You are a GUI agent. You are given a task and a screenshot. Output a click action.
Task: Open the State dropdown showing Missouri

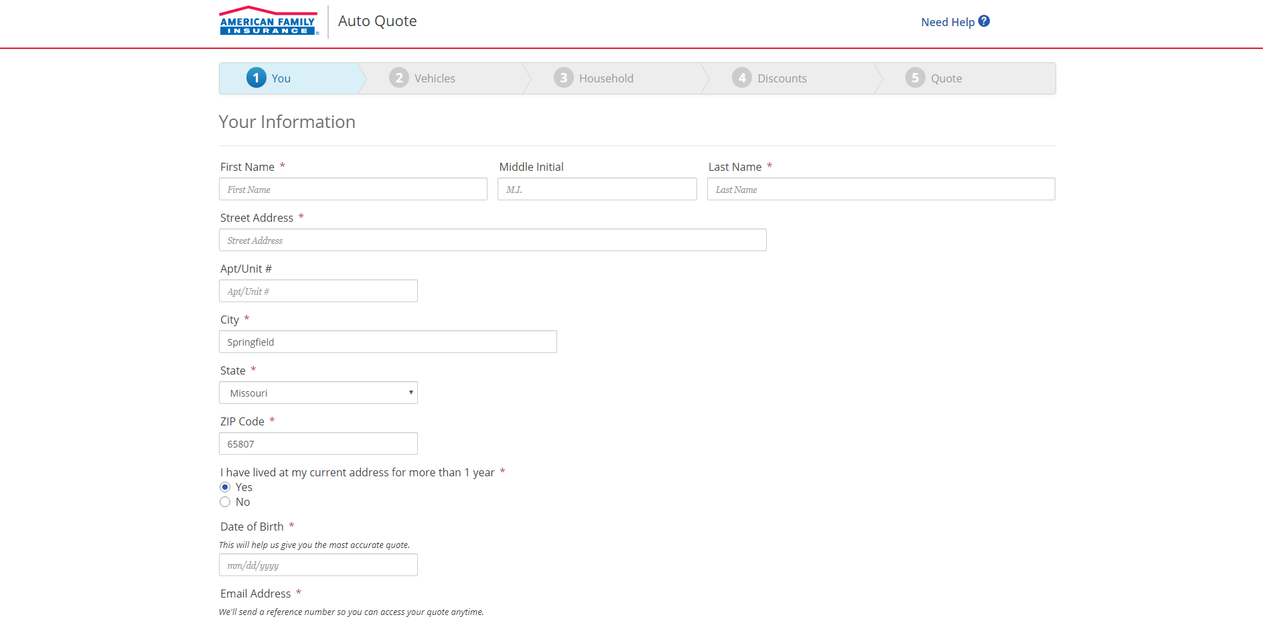click(318, 393)
